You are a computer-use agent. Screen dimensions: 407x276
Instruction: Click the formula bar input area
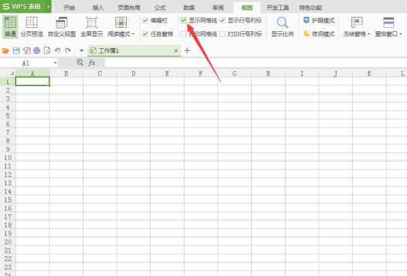tap(256, 63)
